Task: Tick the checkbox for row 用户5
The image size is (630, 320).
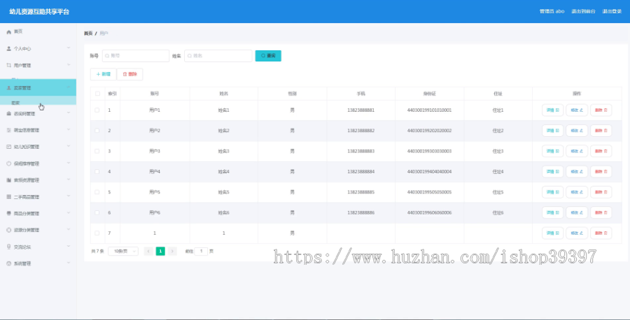Action: (97, 192)
